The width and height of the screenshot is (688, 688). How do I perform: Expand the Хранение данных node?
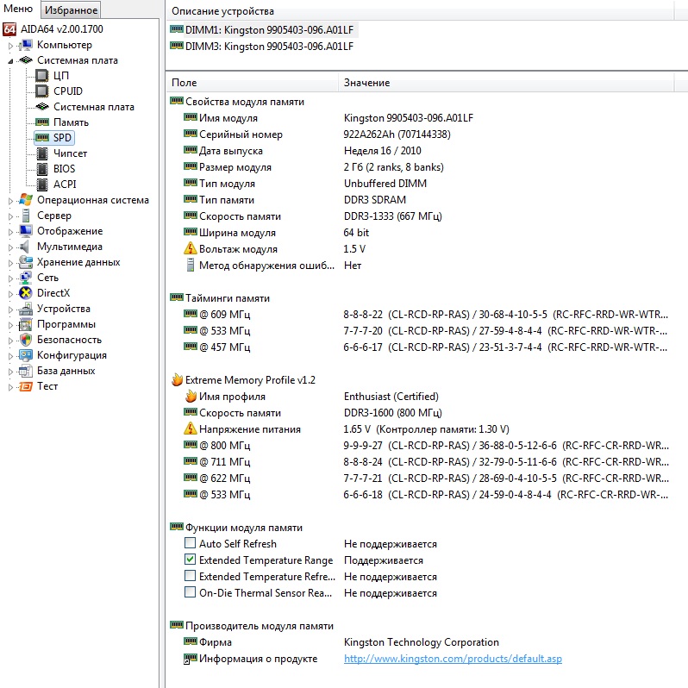(x=10, y=263)
